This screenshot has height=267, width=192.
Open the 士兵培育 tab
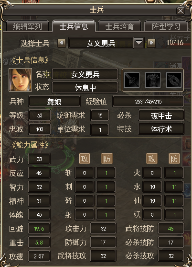[119, 26]
